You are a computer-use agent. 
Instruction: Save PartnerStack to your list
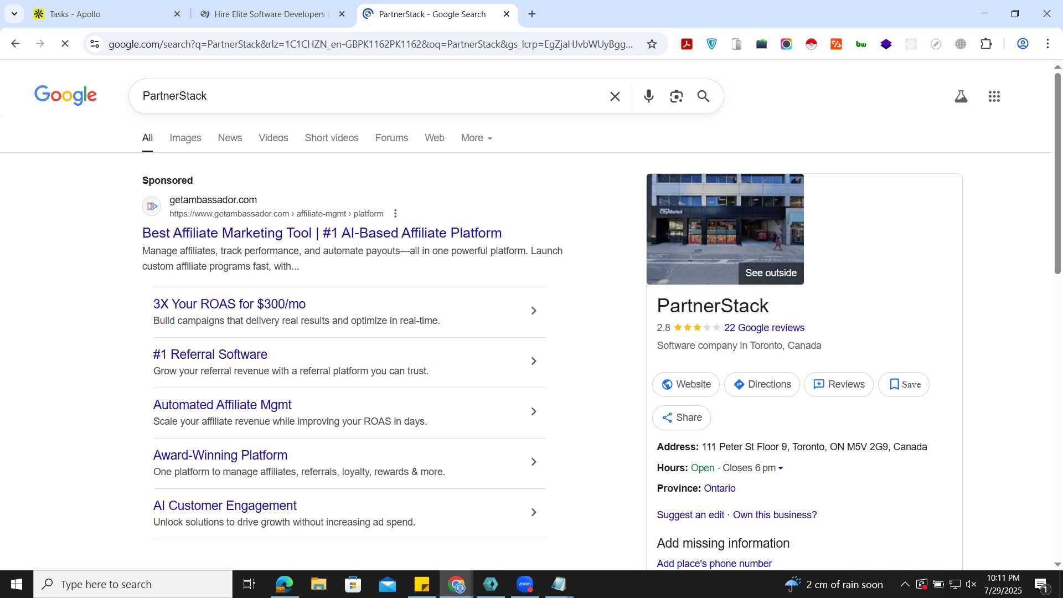point(904,385)
